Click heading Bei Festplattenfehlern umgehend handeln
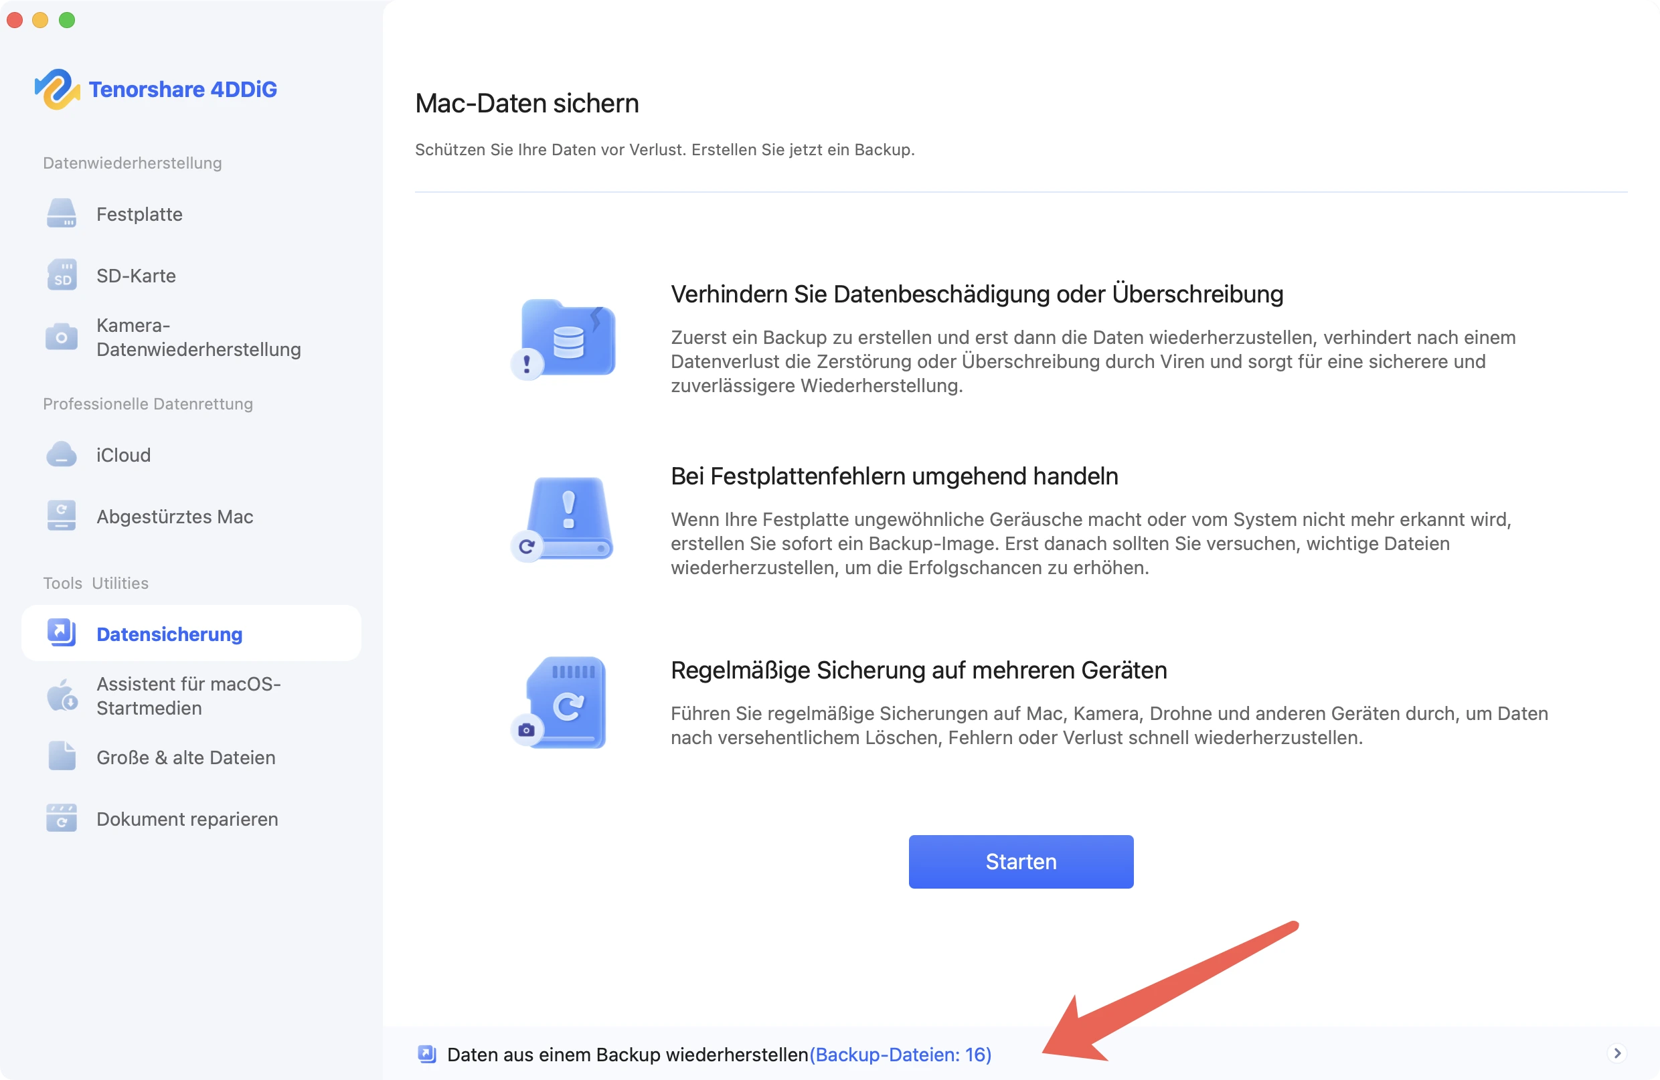Image resolution: width=1660 pixels, height=1080 pixels. coord(894,476)
